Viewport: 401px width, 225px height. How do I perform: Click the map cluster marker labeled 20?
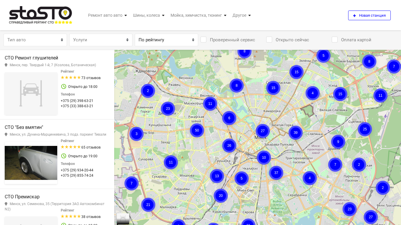click(221, 196)
